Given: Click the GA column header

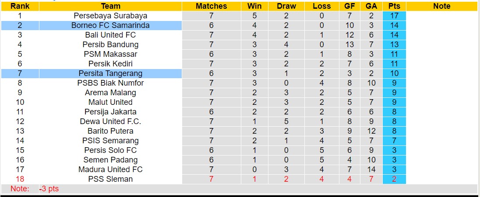Looking at the screenshot, I should pyautogui.click(x=371, y=6).
